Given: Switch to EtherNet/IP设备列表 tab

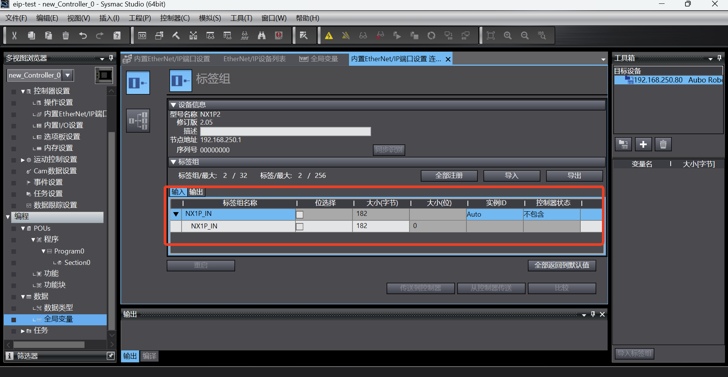Looking at the screenshot, I should click(254, 59).
